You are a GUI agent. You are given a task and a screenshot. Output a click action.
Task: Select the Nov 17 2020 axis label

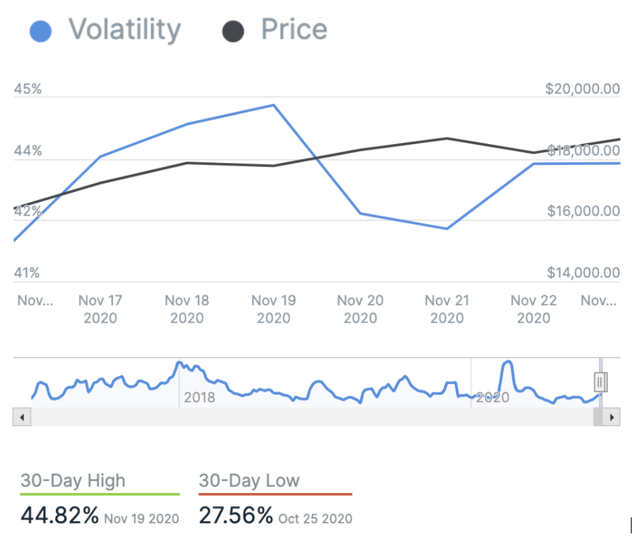(100, 309)
